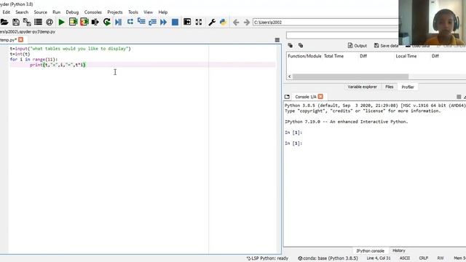Close the Console 1/A tab

[x=320, y=97]
